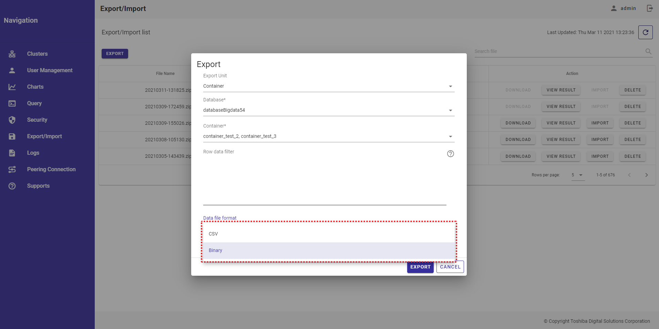Click the File Name column header

tap(165, 74)
